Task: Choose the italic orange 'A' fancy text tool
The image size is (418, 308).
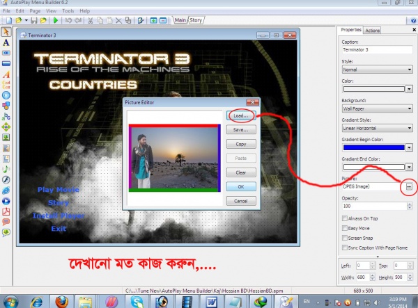Action: click(6, 74)
